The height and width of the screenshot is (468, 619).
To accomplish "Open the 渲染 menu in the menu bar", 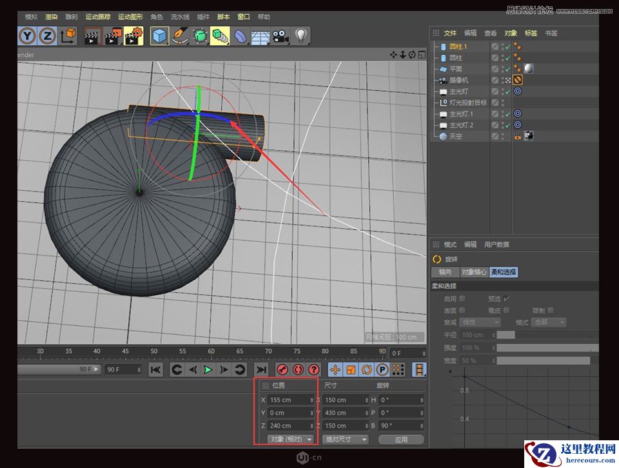I will click(x=50, y=17).
